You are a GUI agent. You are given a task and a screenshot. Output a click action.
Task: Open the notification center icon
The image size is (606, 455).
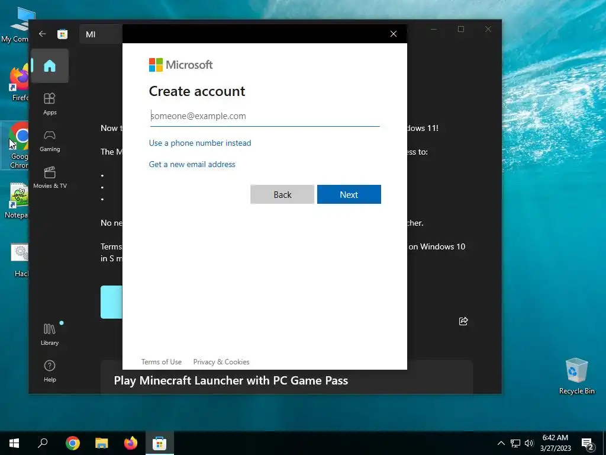588,443
